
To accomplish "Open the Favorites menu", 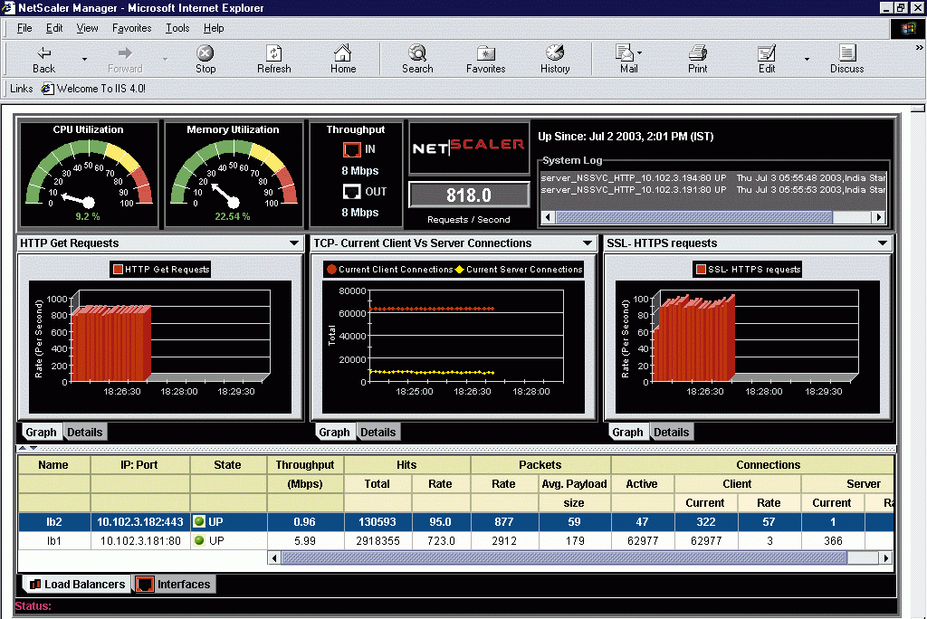I will 132,28.
